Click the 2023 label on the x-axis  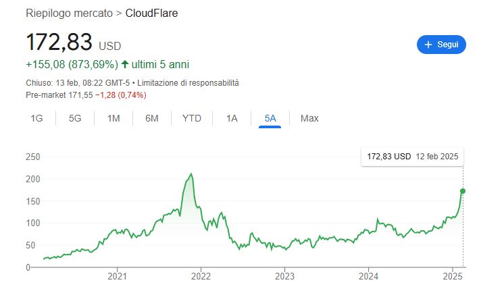click(x=284, y=276)
